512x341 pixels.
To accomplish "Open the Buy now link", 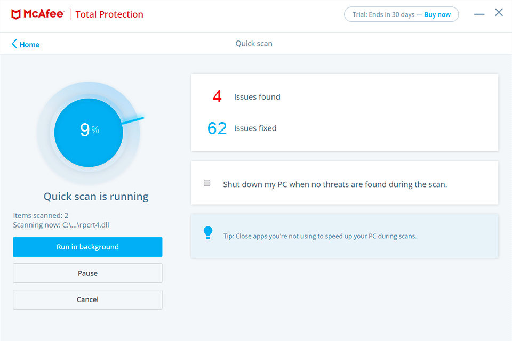I will click(437, 14).
